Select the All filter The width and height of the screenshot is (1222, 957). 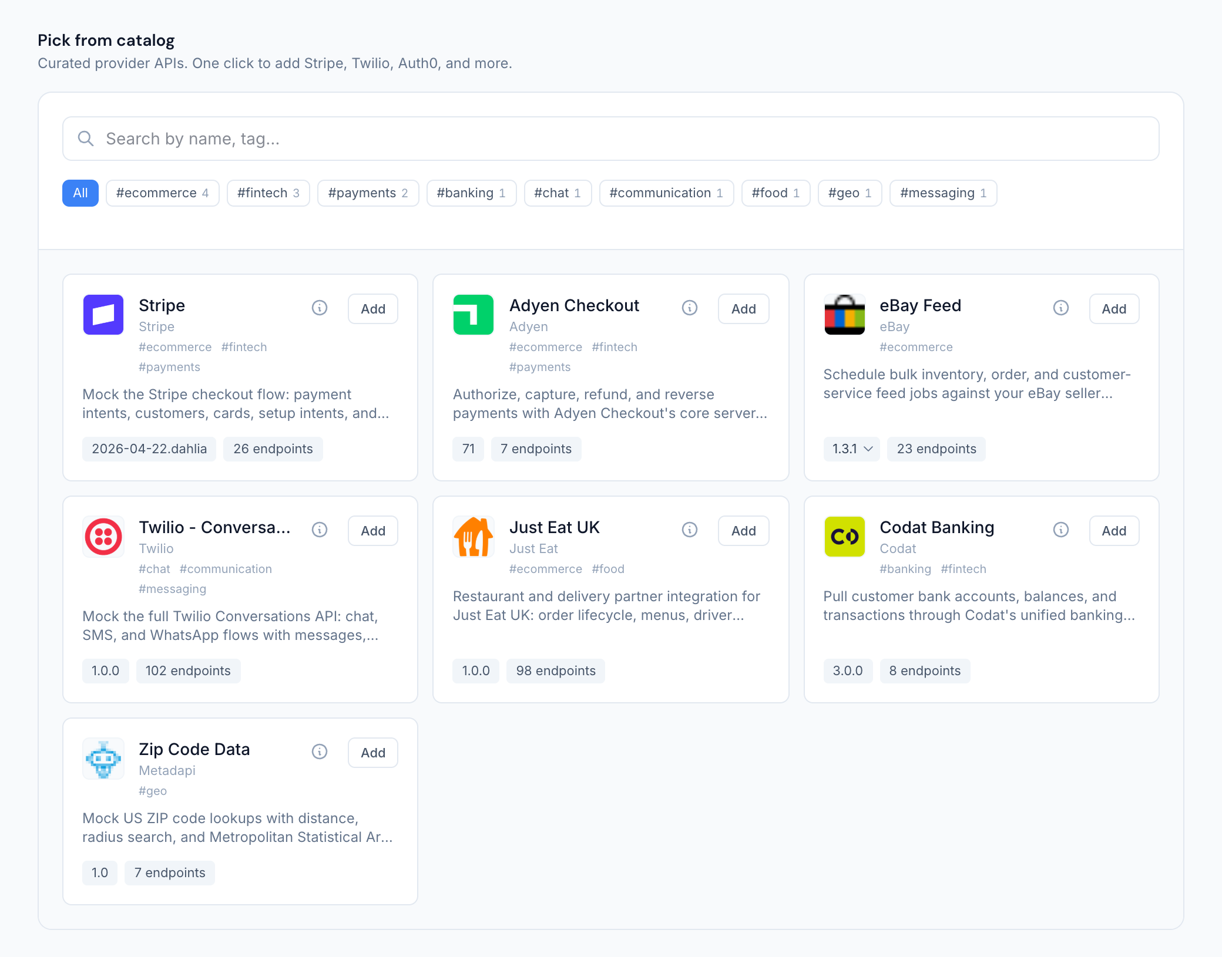pos(80,193)
